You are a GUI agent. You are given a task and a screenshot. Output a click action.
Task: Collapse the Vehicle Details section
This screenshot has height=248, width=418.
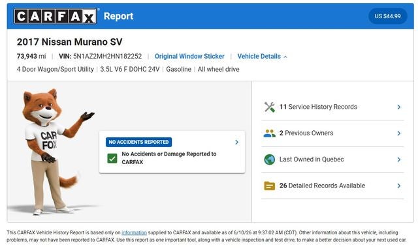[263, 57]
